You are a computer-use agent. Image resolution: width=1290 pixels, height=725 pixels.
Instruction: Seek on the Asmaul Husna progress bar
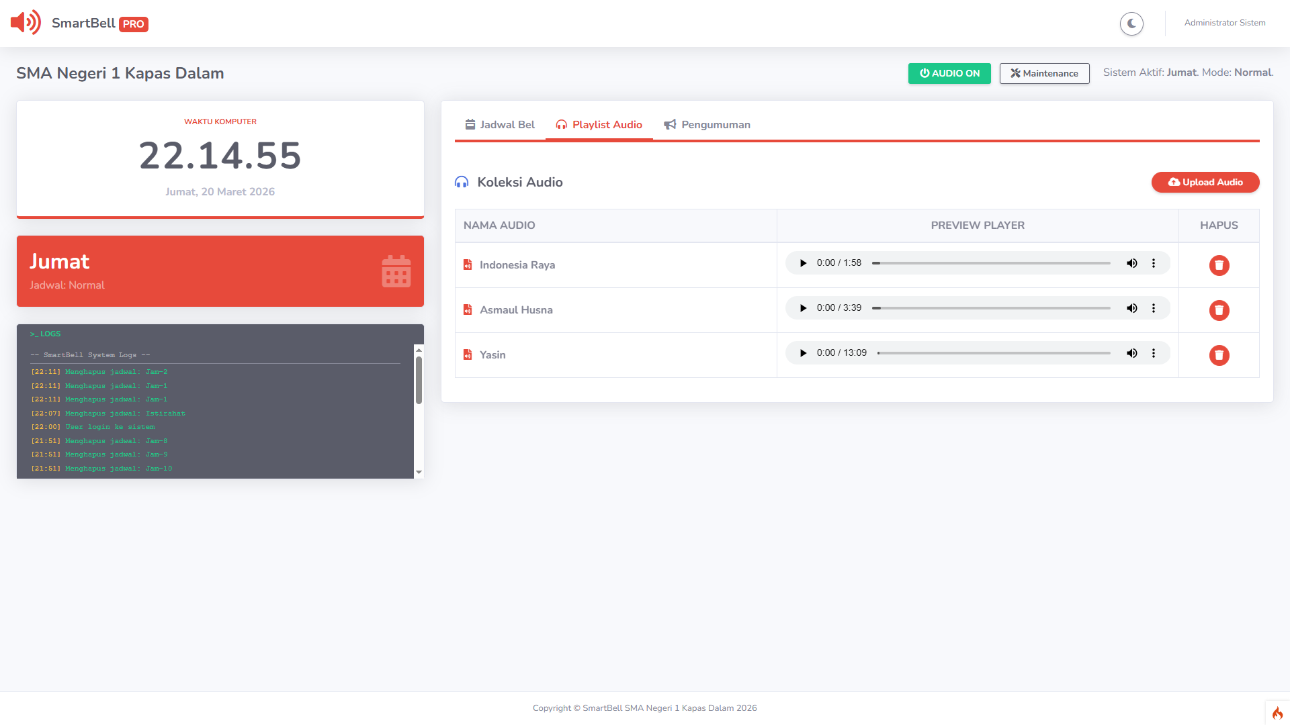click(991, 308)
